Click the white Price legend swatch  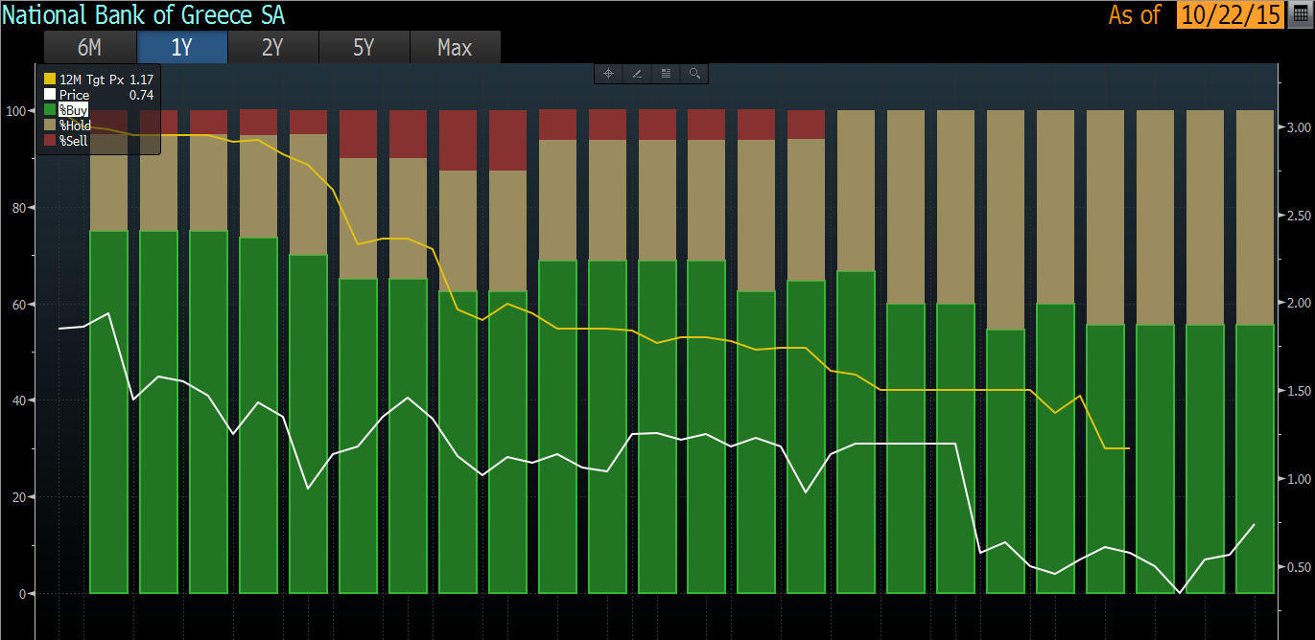point(50,95)
